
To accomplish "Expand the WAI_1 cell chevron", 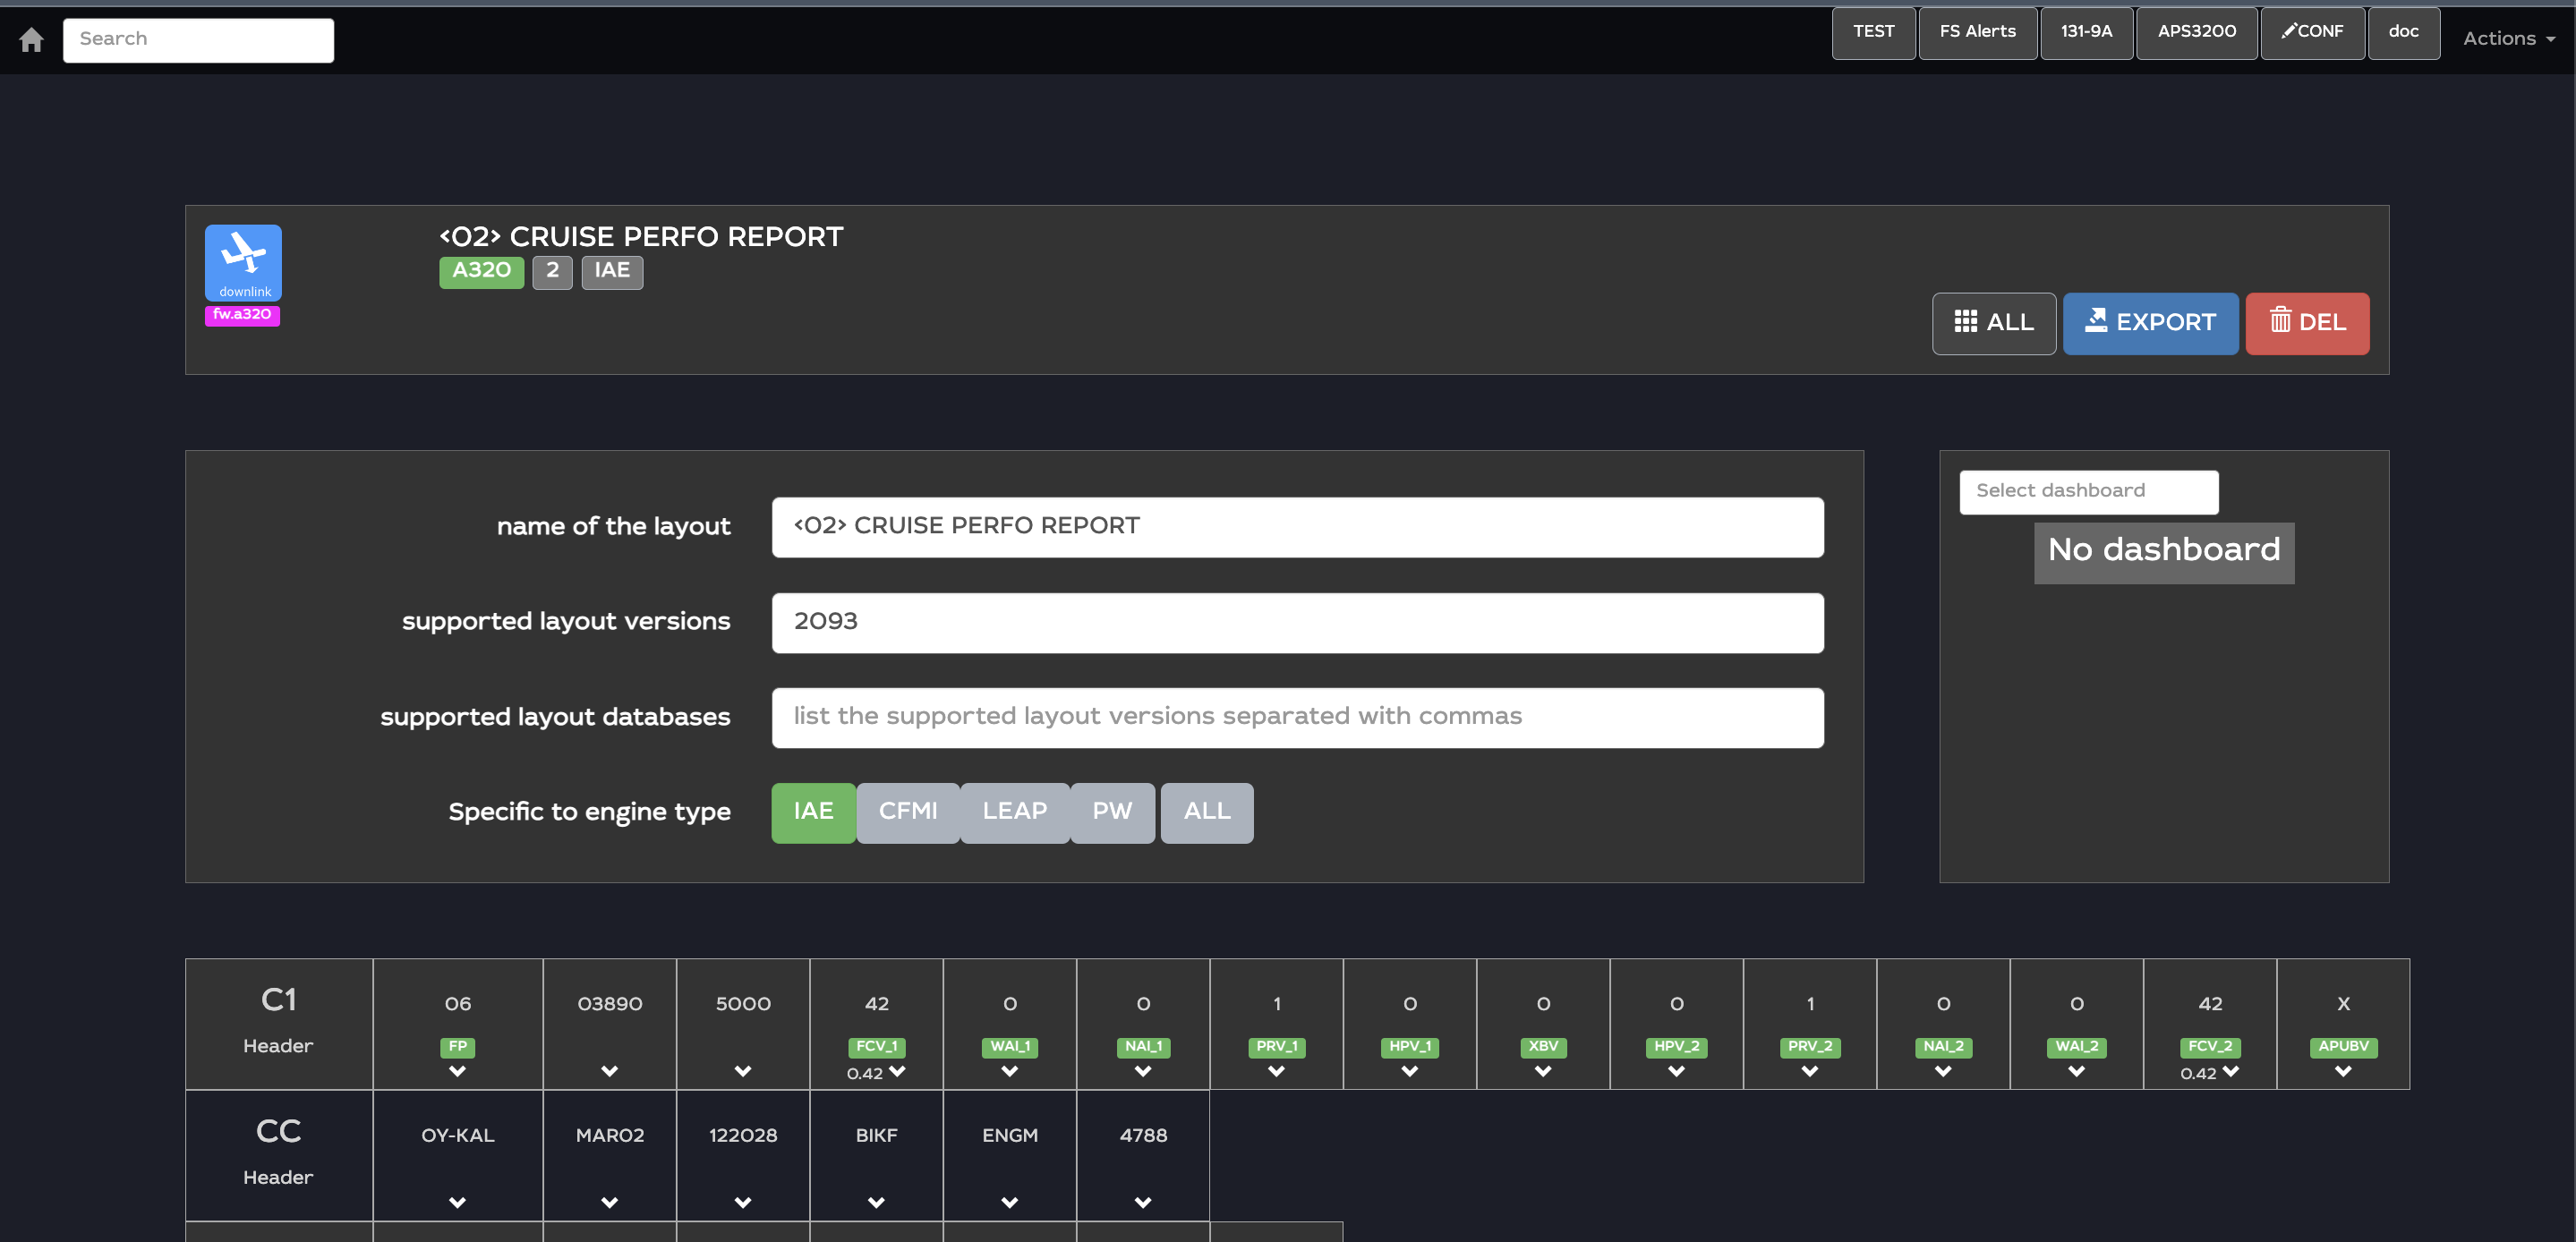I will click(x=1009, y=1071).
